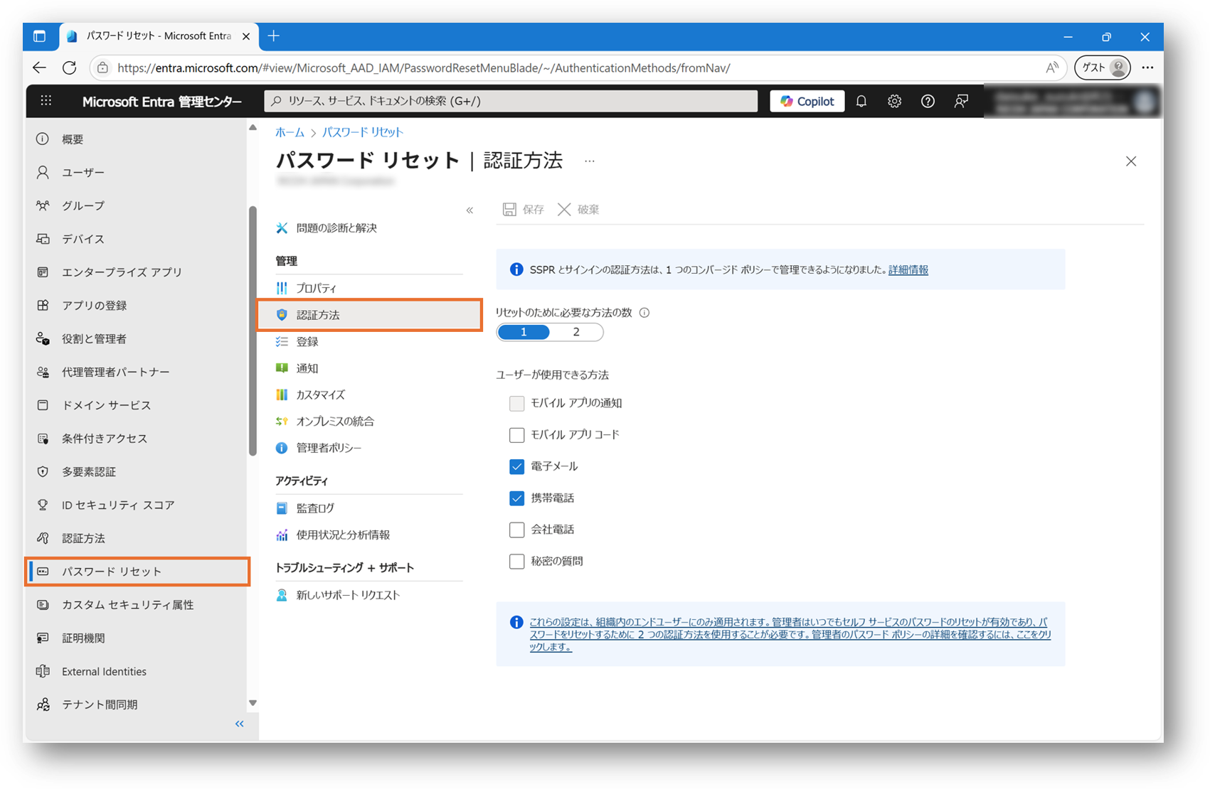Viewport: 1210px width, 789px height.
Task: Close the password reset blade
Action: click(x=1131, y=161)
